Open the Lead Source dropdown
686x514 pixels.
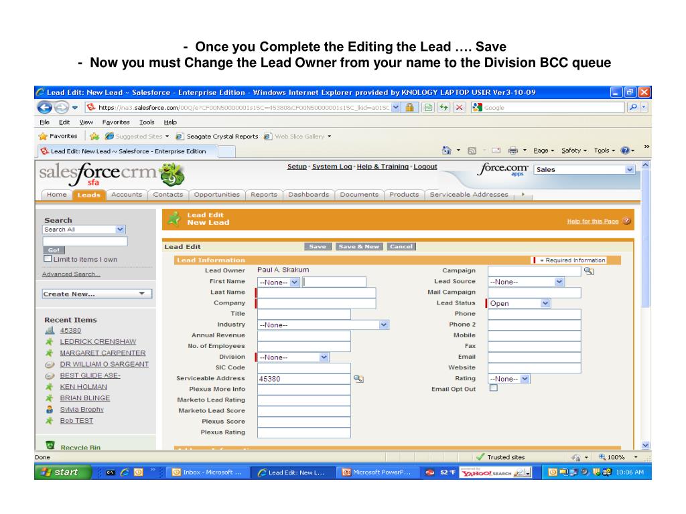point(526,282)
